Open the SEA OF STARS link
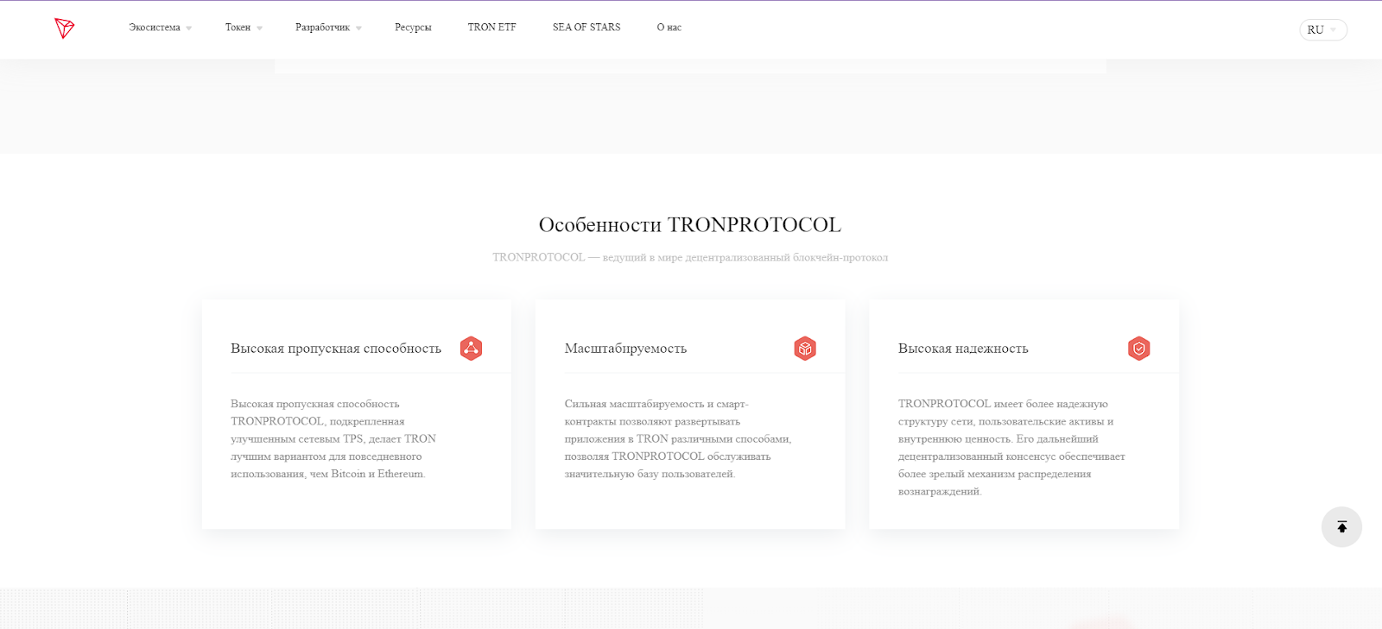The image size is (1382, 629). click(586, 28)
